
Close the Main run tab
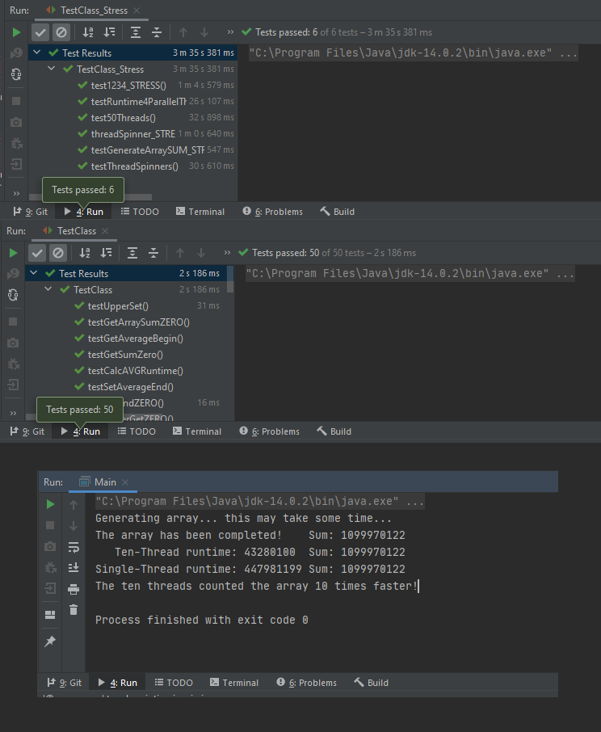point(126,482)
